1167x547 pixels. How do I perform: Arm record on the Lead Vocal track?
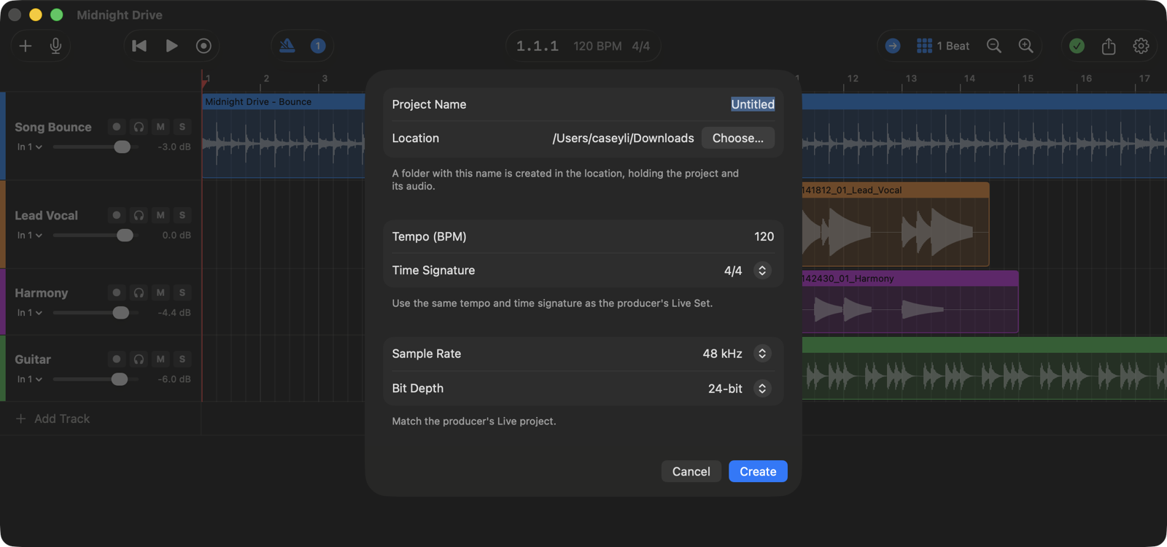coord(117,215)
